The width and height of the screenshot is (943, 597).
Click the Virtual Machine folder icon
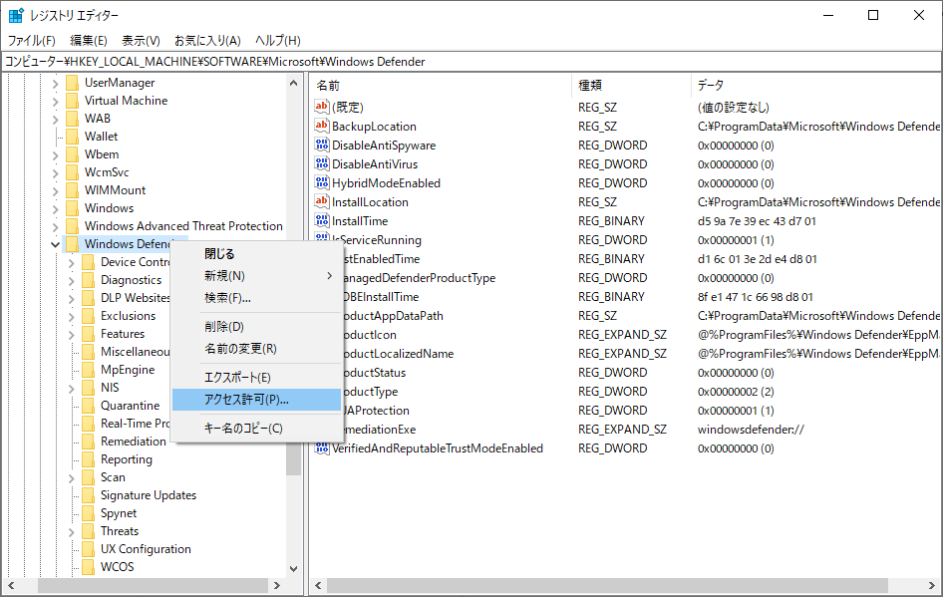[72, 101]
